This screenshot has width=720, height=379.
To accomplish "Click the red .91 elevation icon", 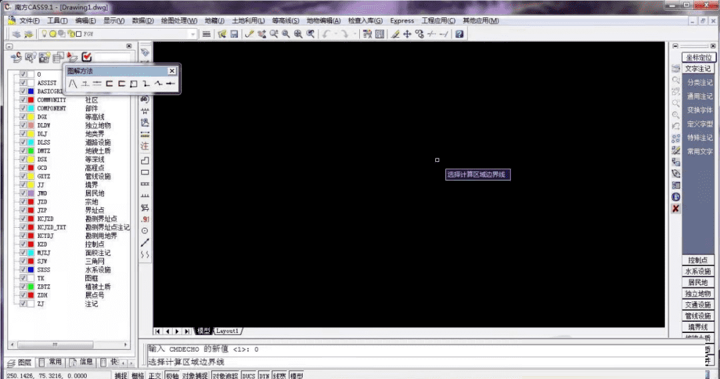I will point(145,219).
